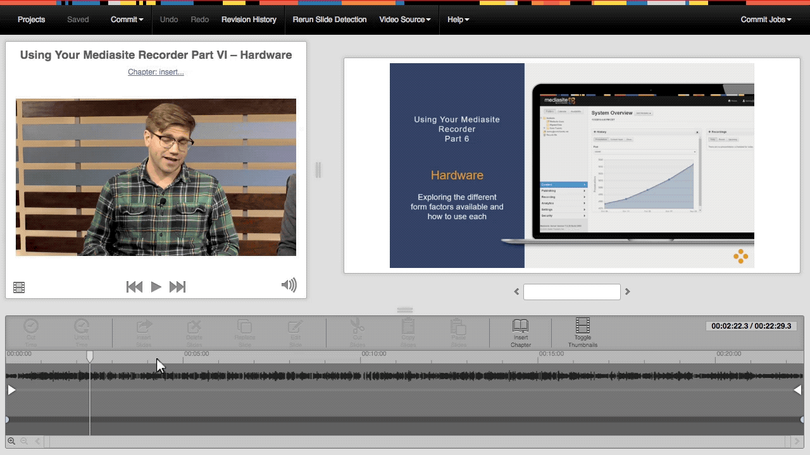Click the timeline horizontal scrollbar track
The height and width of the screenshot is (455, 810).
[418, 441]
